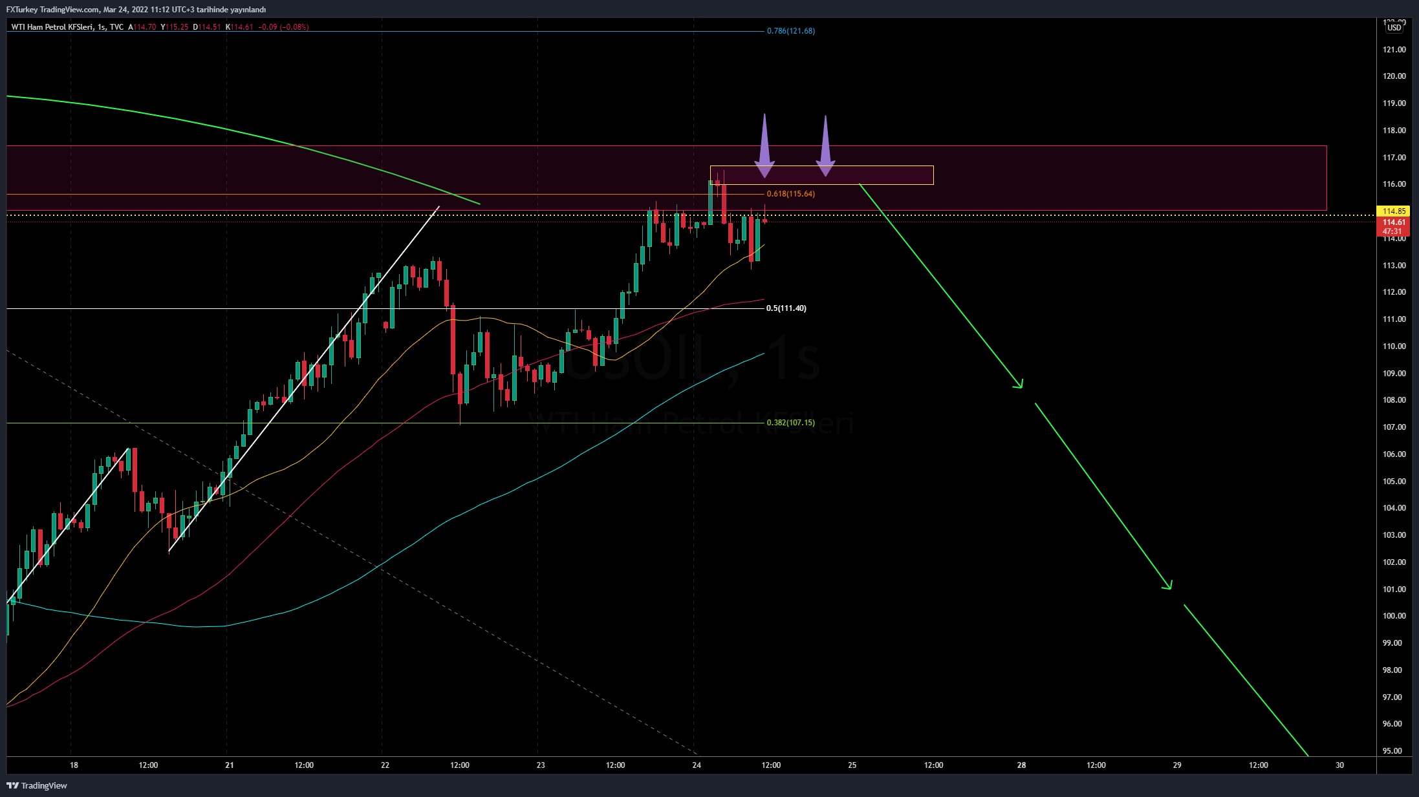The height and width of the screenshot is (797, 1419).
Task: Click the date label 23 on time axis
Action: (541, 765)
